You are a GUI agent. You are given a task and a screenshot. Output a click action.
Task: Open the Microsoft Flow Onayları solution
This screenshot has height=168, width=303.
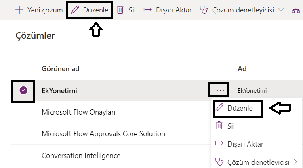[78, 112]
